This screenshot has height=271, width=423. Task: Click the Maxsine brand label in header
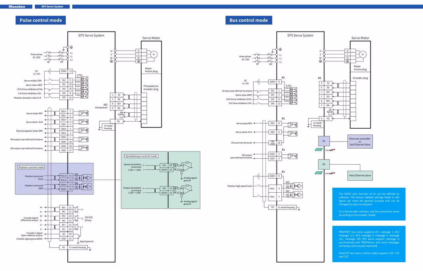click(x=17, y=6)
